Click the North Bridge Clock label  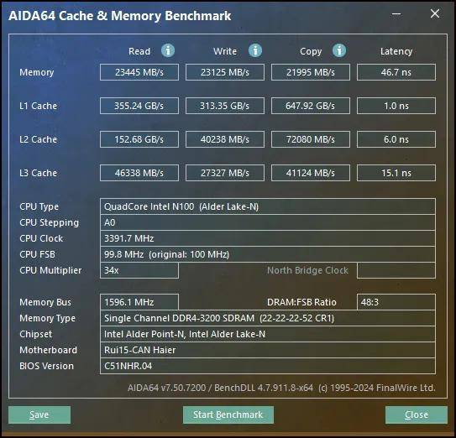307,270
